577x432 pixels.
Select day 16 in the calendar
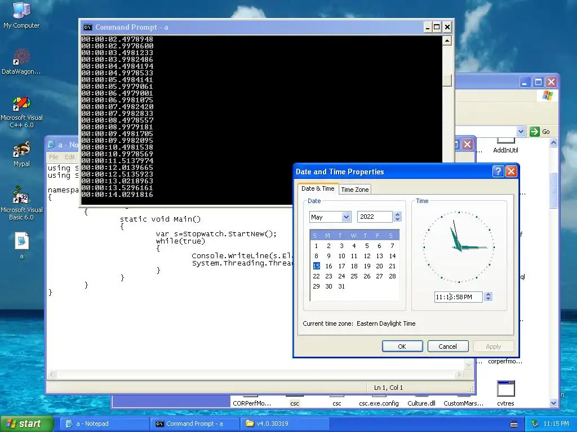point(329,266)
